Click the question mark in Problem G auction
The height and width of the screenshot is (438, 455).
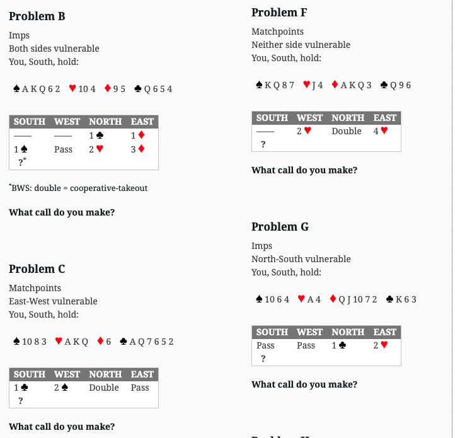[263, 359]
